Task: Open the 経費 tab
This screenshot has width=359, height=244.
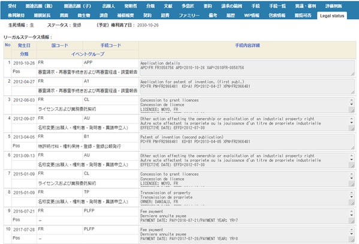Action: (x=165, y=16)
